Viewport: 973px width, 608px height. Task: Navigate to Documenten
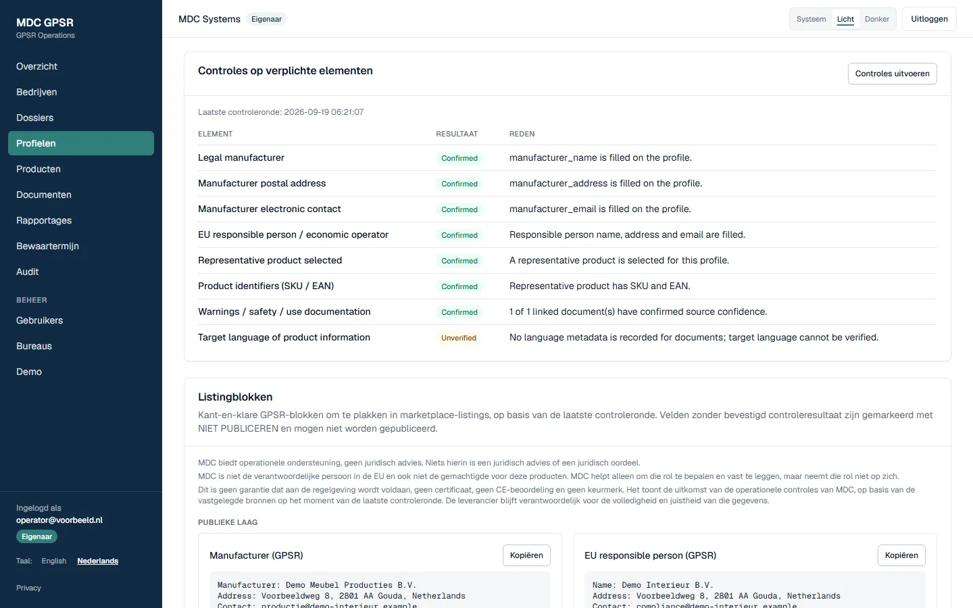tap(81, 195)
